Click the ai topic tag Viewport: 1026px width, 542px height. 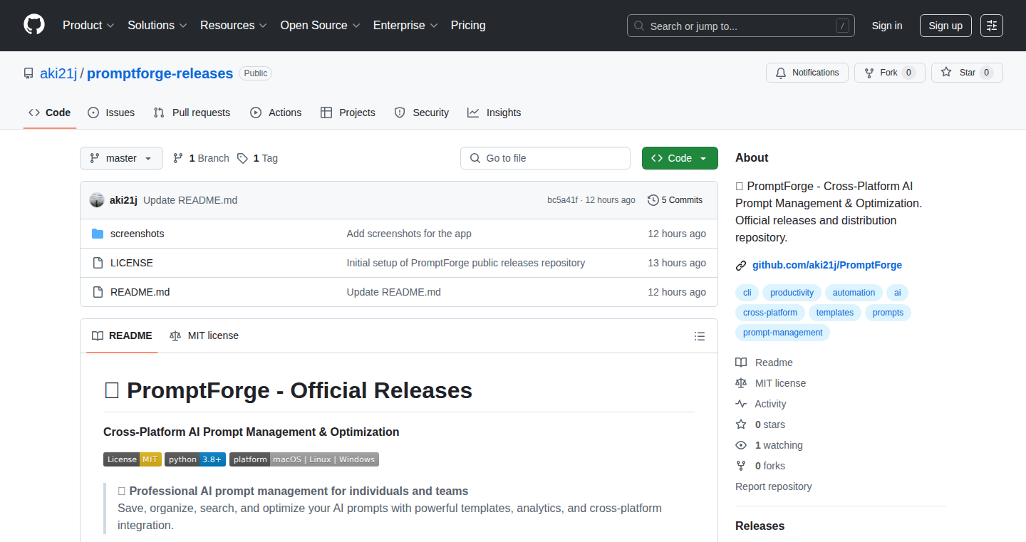point(898,293)
